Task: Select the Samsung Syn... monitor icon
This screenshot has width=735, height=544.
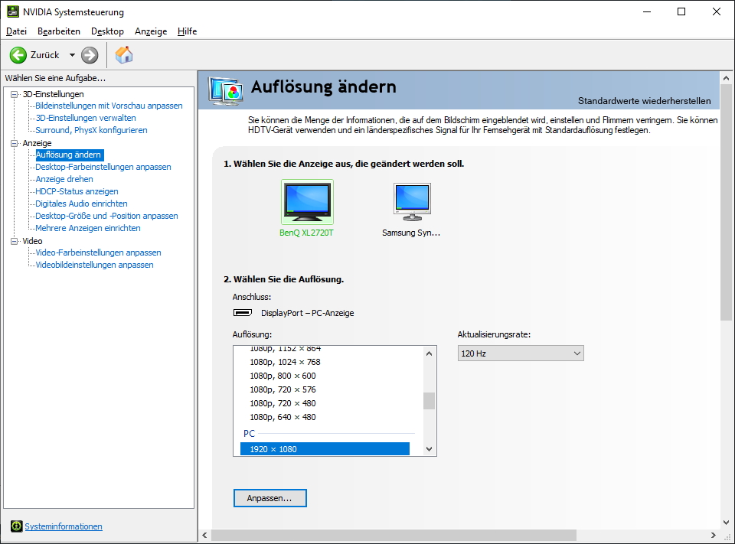Action: click(412, 202)
